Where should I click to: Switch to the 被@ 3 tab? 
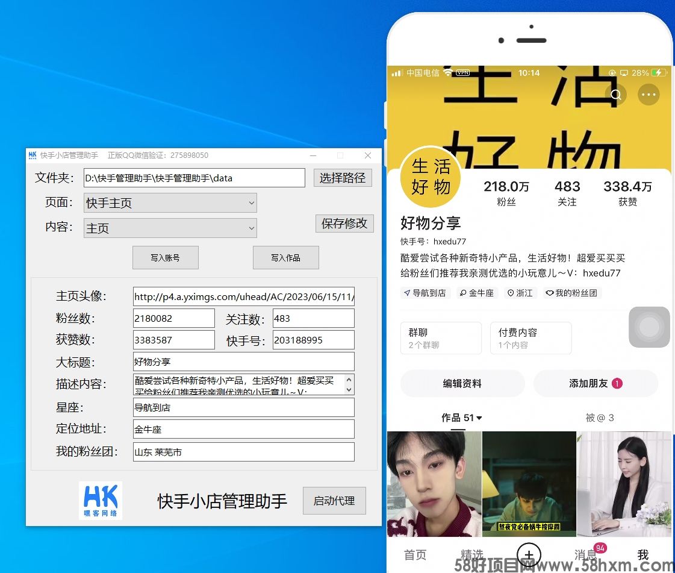pos(600,418)
